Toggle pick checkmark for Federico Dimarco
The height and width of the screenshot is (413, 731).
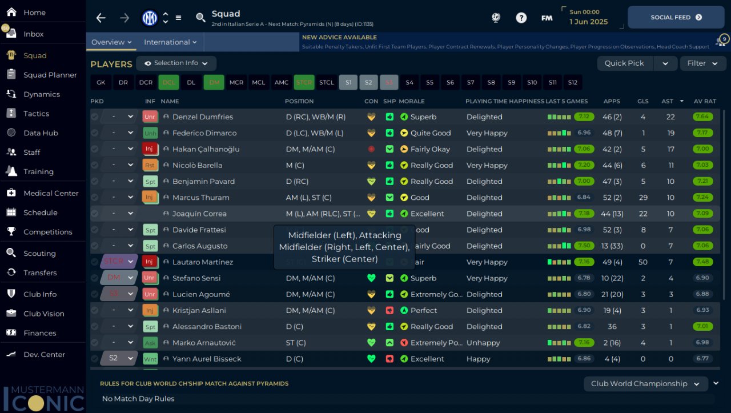pos(94,133)
